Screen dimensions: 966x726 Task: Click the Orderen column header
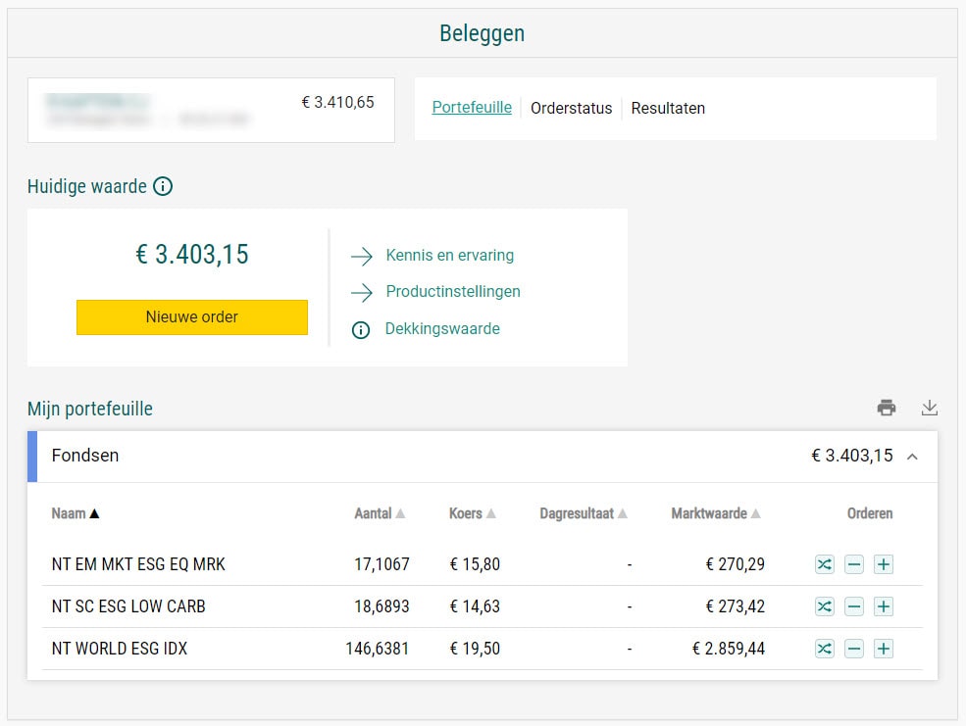click(869, 513)
